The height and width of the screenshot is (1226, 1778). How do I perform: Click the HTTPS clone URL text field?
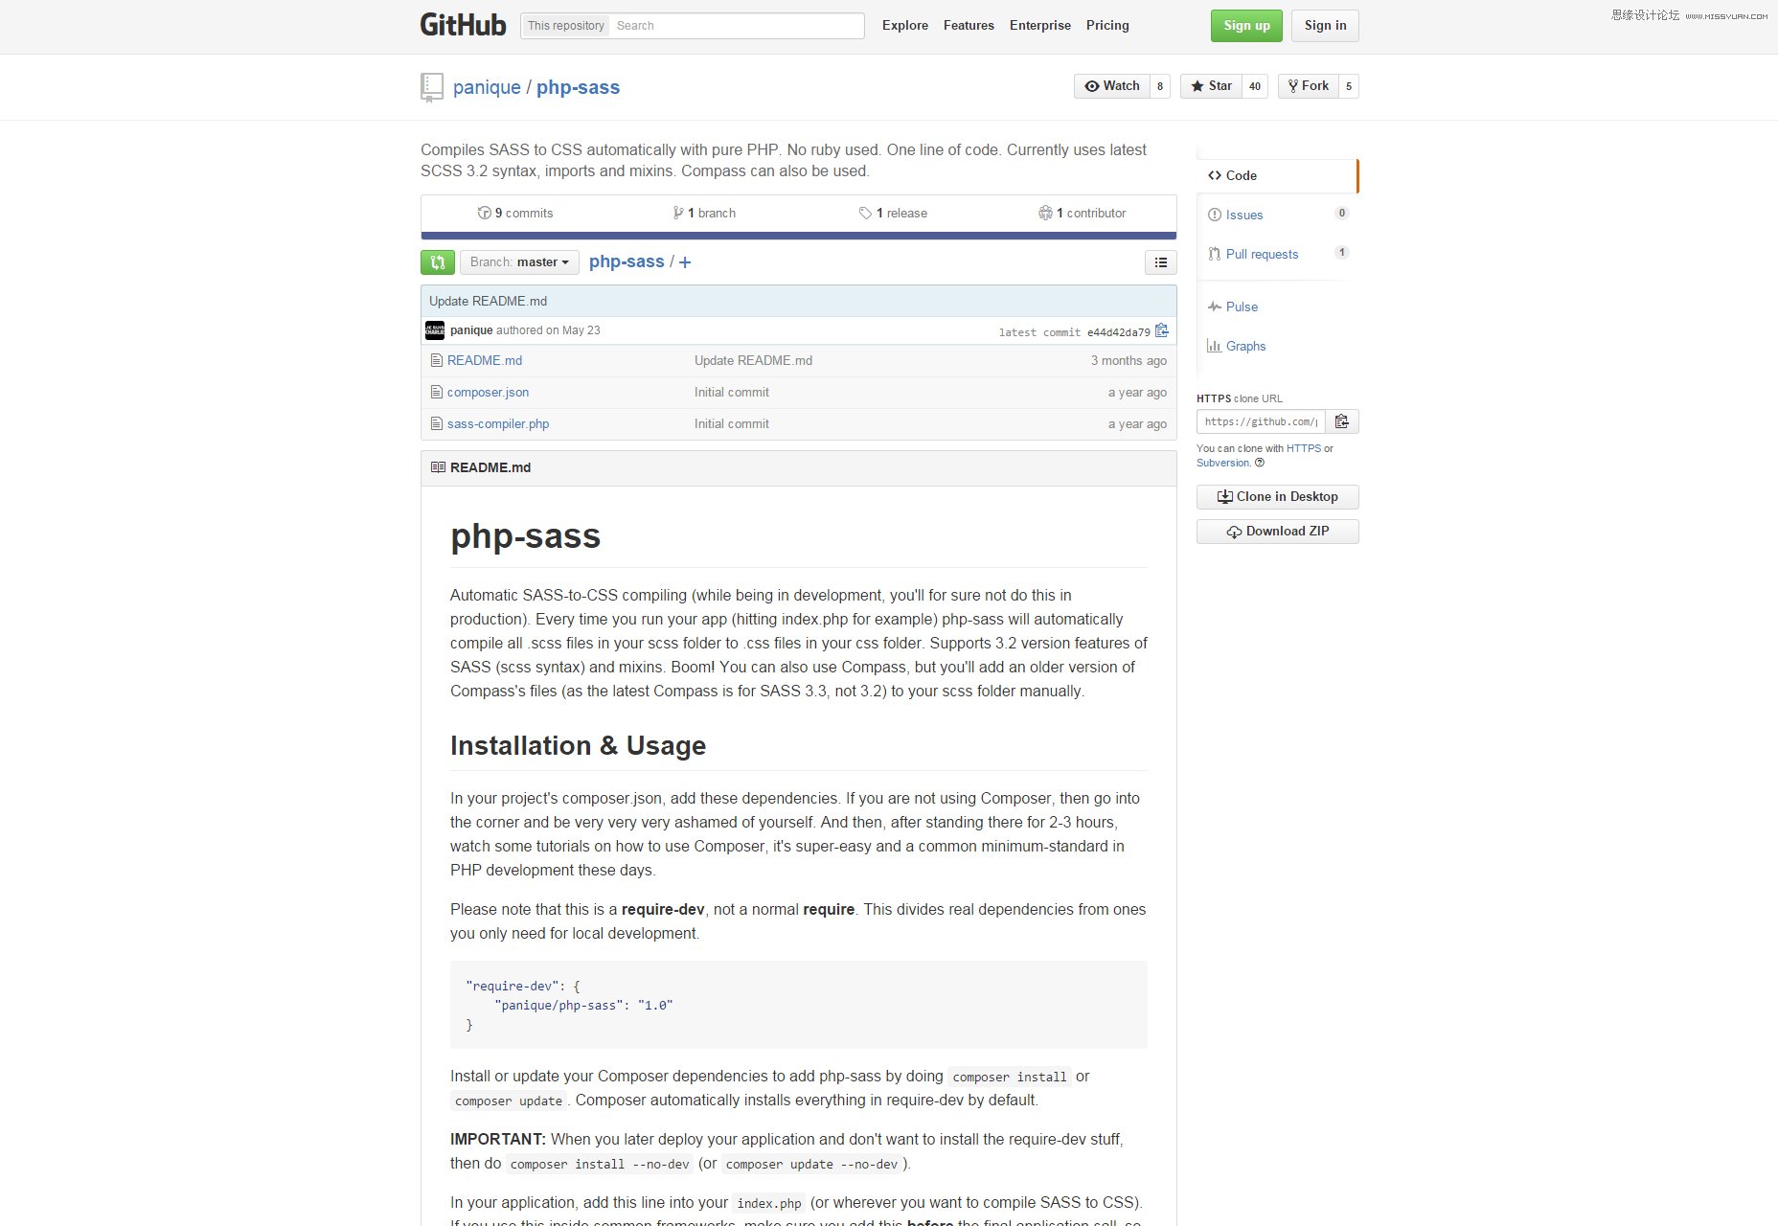[x=1261, y=421]
